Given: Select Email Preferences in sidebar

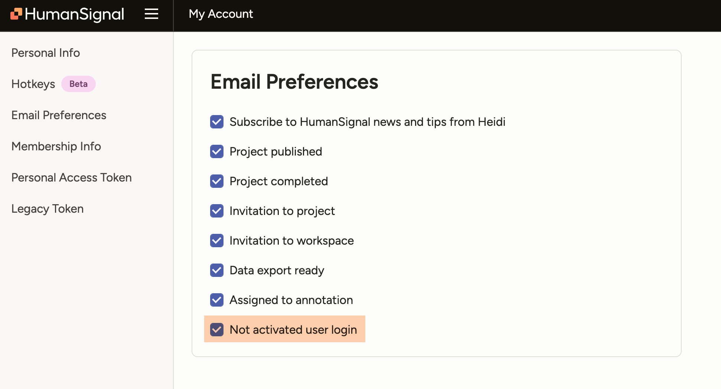Looking at the screenshot, I should tap(58, 115).
